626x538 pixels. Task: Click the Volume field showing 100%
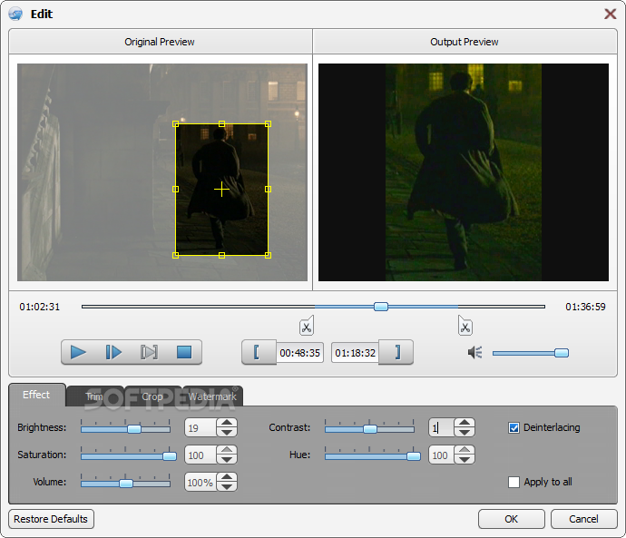[201, 482]
